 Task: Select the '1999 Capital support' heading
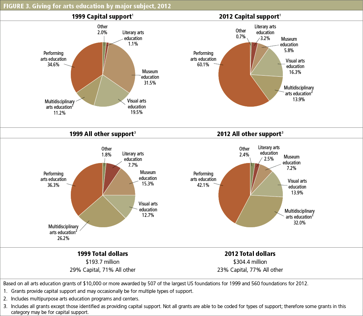(x=103, y=17)
